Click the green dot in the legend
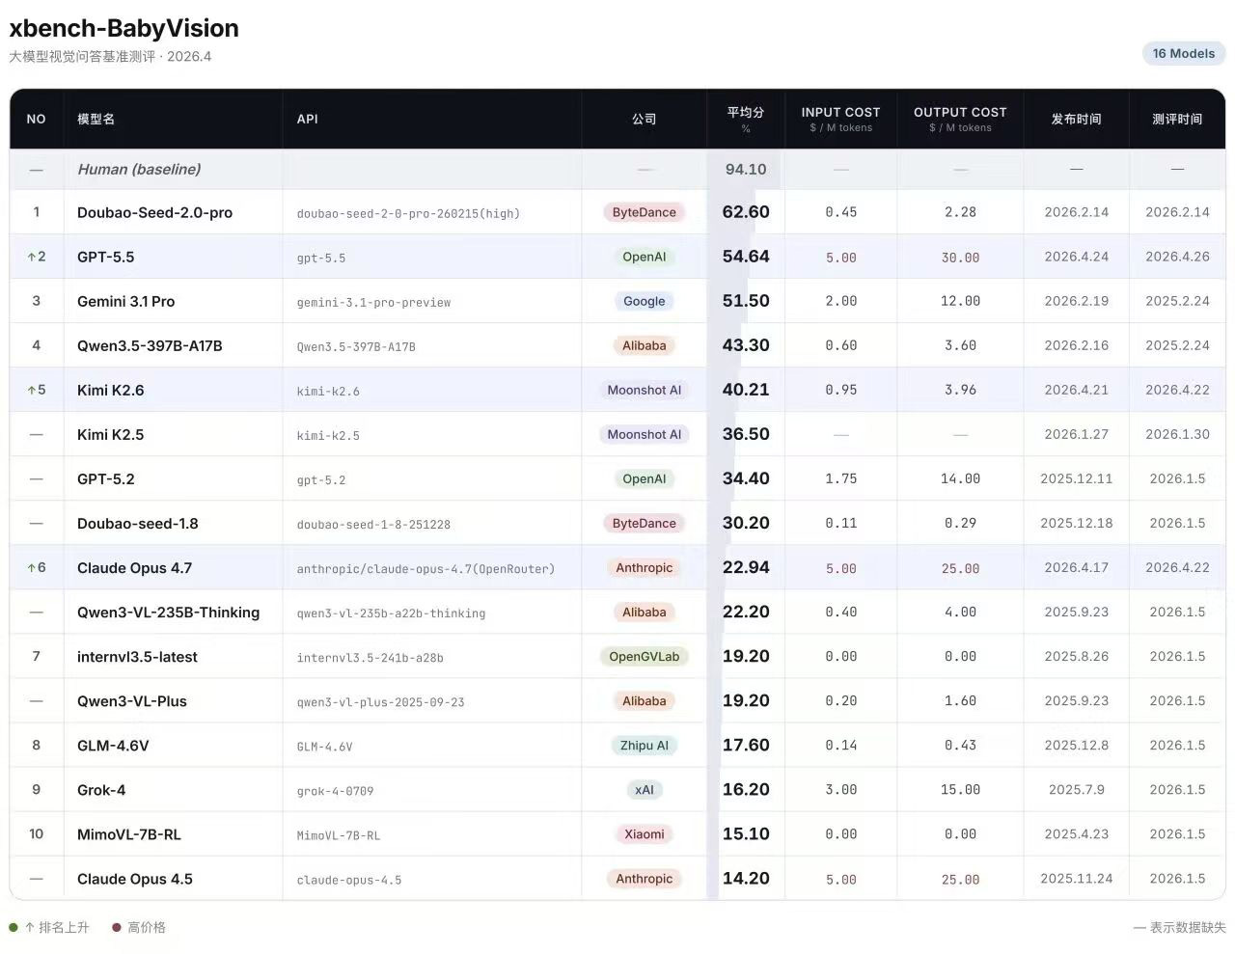The height and width of the screenshot is (954, 1235). [x=14, y=928]
